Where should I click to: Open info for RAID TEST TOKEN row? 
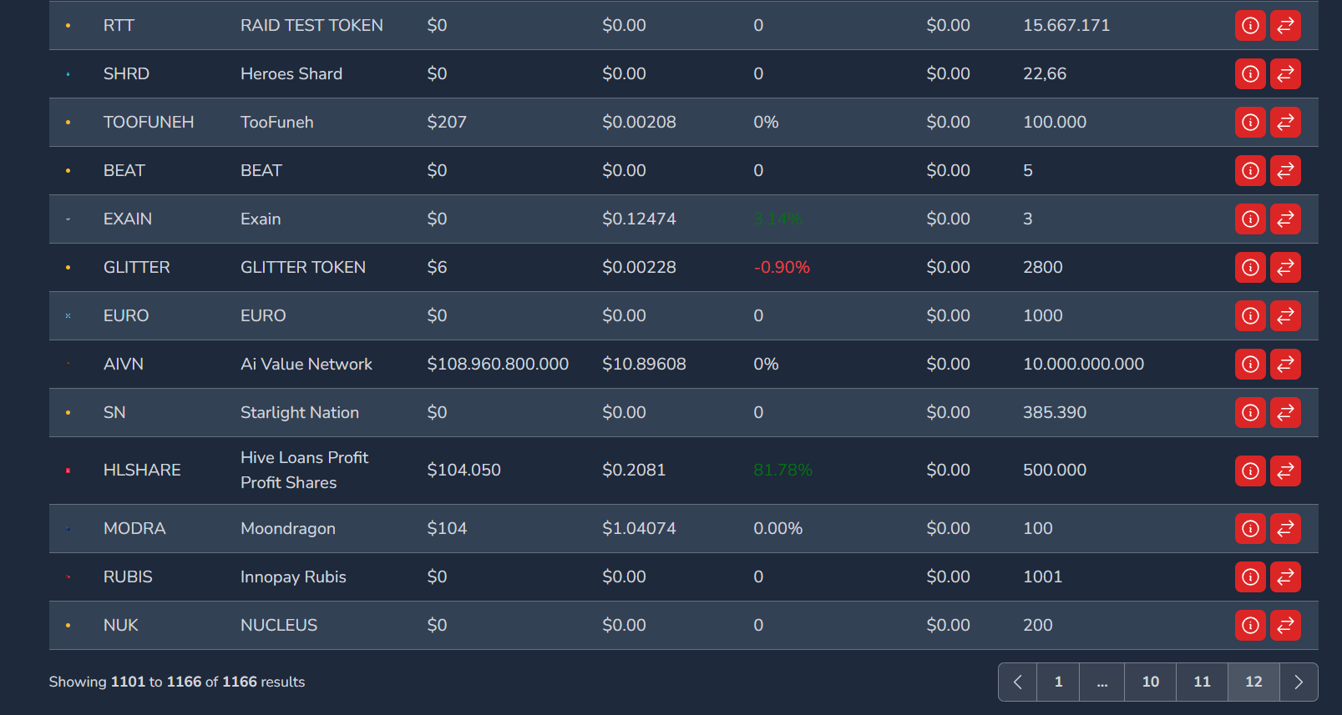[1250, 26]
